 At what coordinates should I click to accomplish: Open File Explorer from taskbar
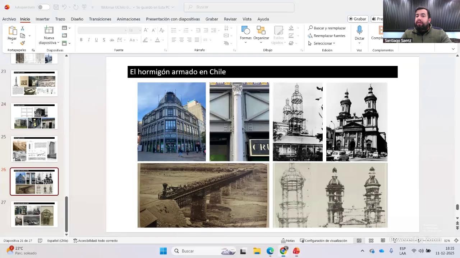(x=257, y=251)
